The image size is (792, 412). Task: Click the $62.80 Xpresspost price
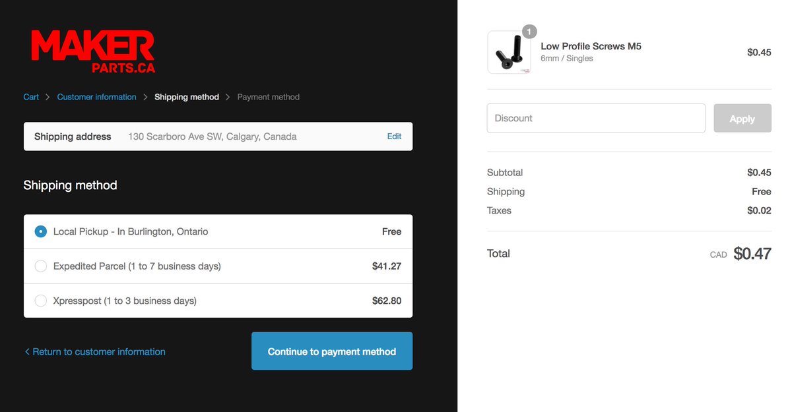(x=387, y=301)
